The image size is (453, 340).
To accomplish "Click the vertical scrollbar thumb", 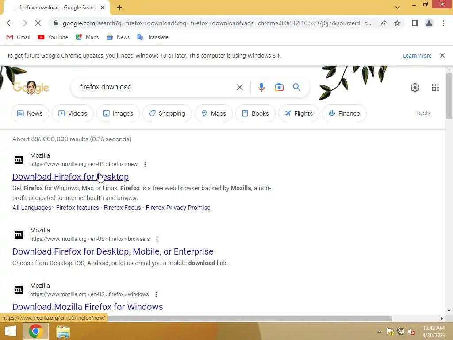I will [449, 96].
